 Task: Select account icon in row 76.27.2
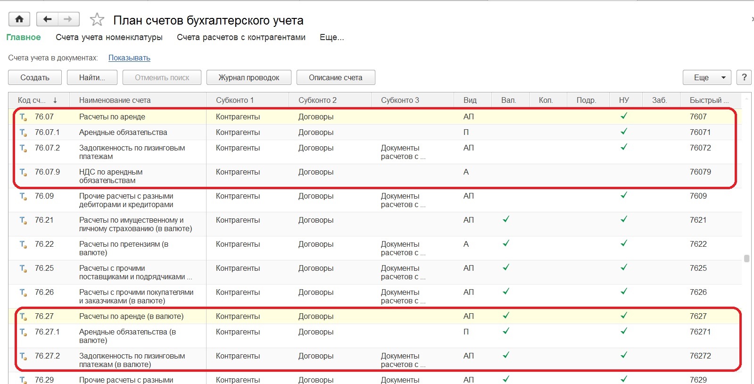[23, 356]
